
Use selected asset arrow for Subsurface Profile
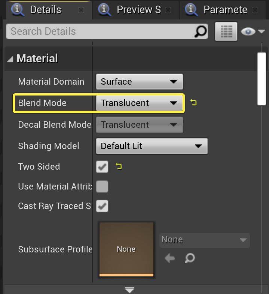[x=169, y=258]
